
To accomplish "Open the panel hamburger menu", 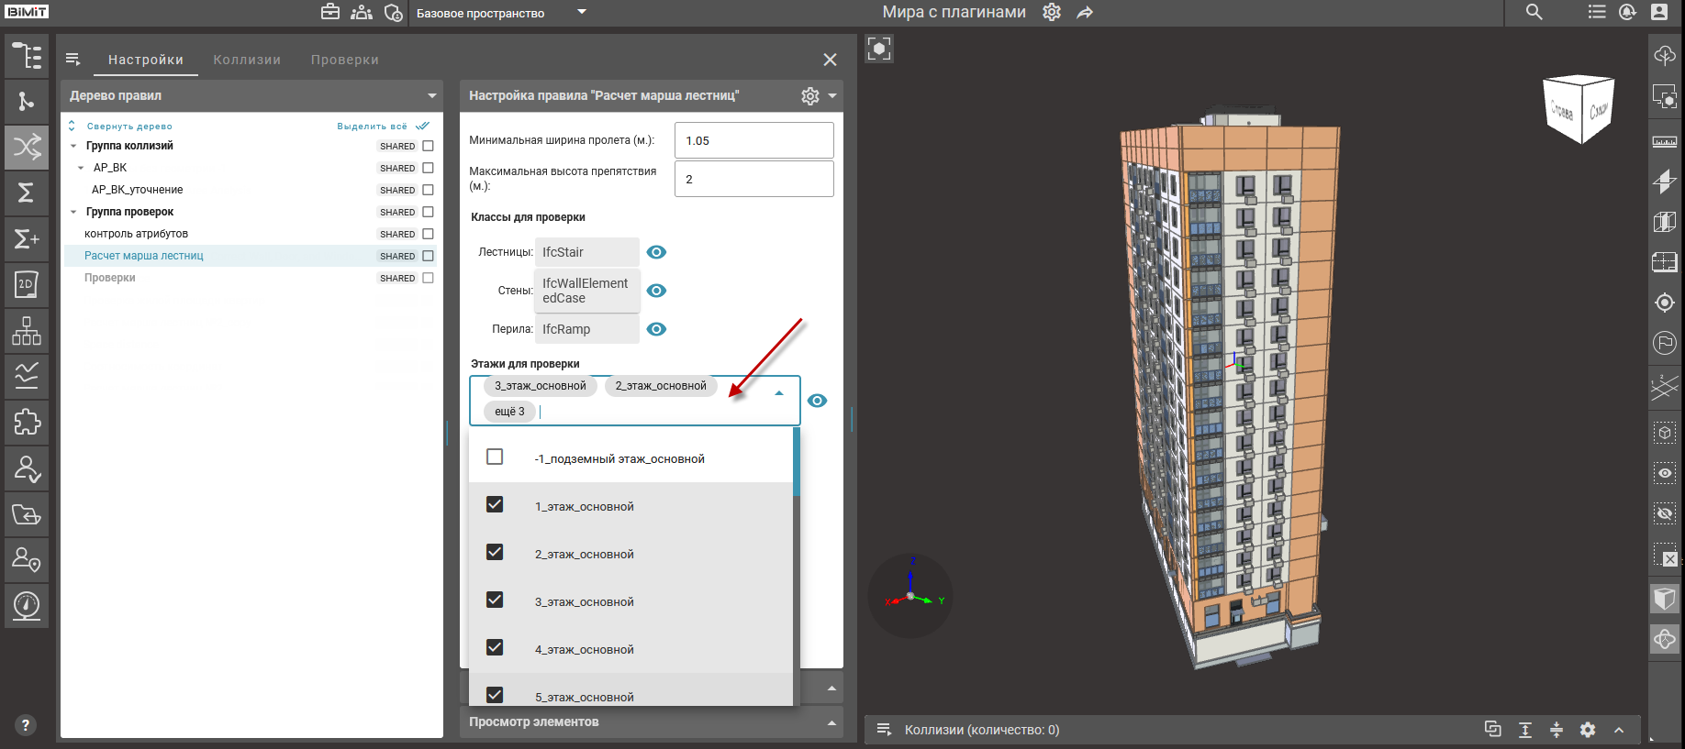I will 73,59.
